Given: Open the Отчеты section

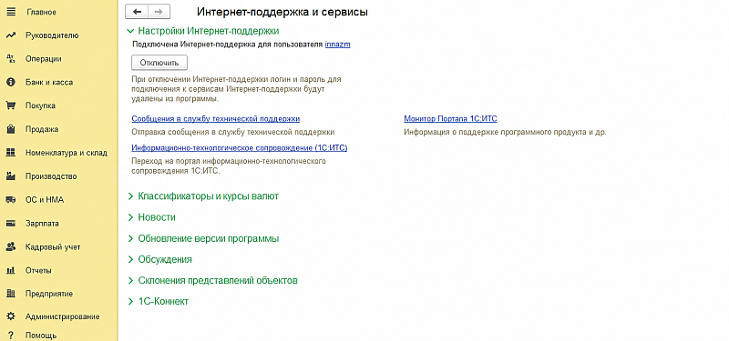Looking at the screenshot, I should (x=38, y=270).
